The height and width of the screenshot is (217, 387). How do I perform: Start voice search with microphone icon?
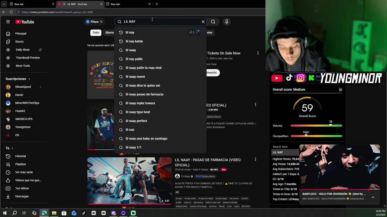[x=227, y=22]
